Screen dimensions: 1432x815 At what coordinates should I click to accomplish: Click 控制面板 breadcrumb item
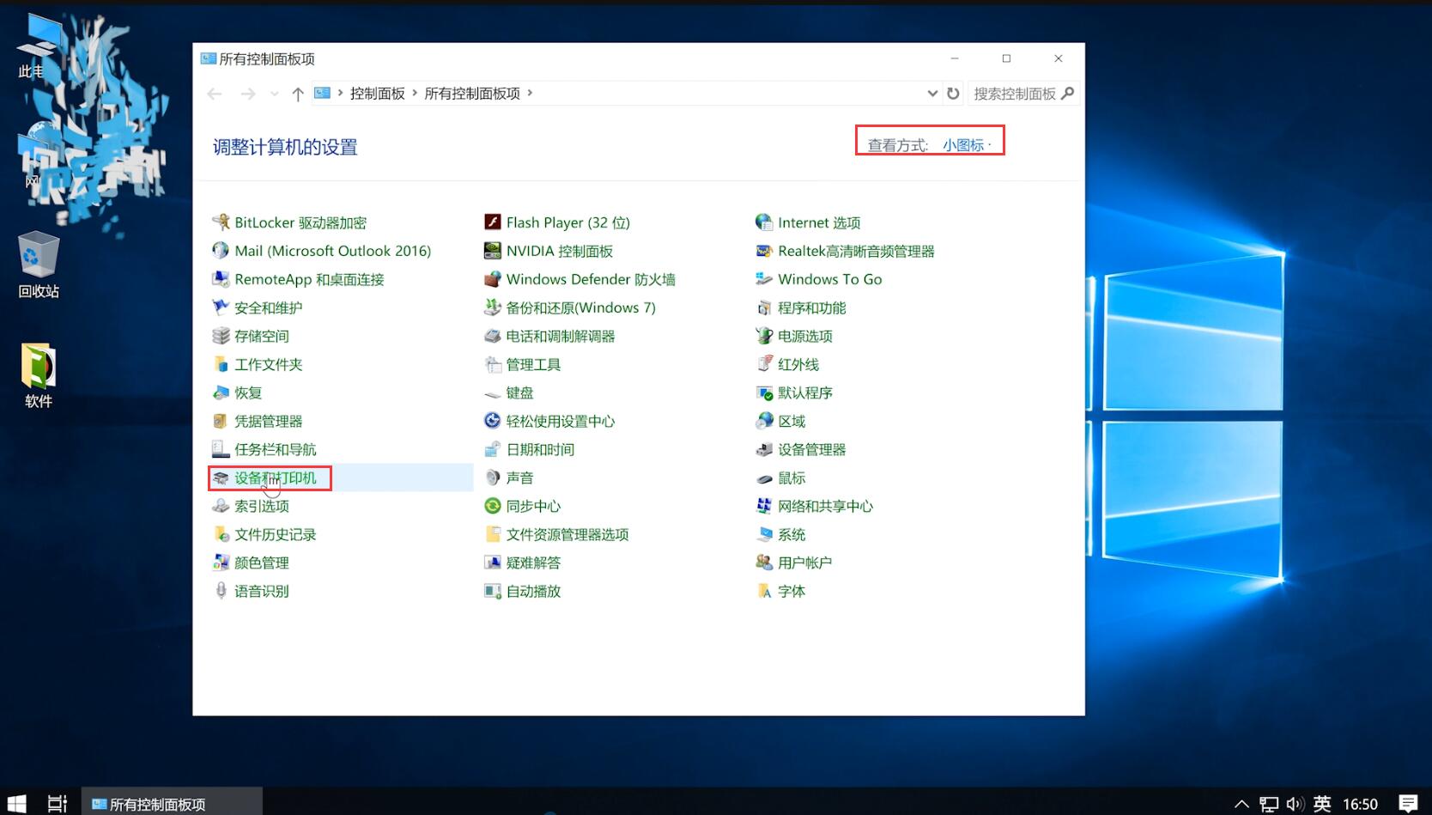pos(378,94)
